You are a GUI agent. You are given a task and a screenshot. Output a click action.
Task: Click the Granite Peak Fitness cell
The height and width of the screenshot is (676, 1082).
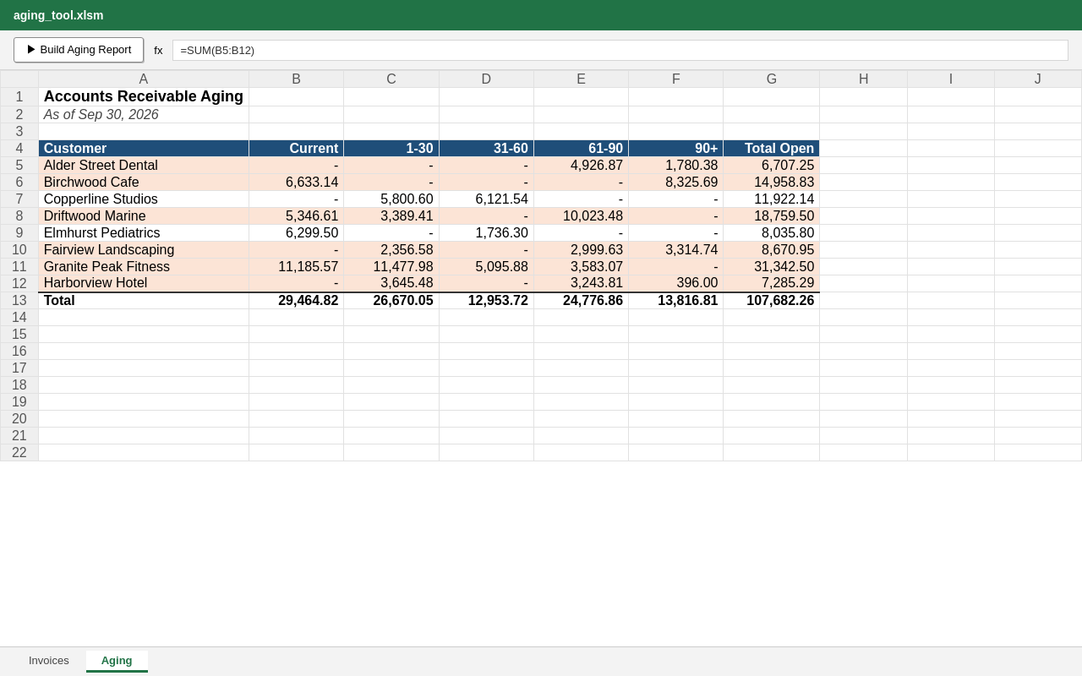(144, 267)
